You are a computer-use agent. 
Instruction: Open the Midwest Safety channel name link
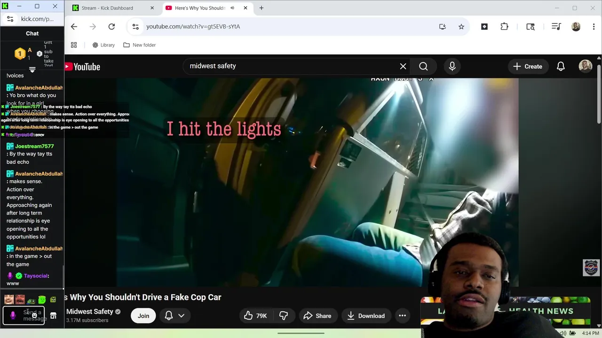click(89, 312)
